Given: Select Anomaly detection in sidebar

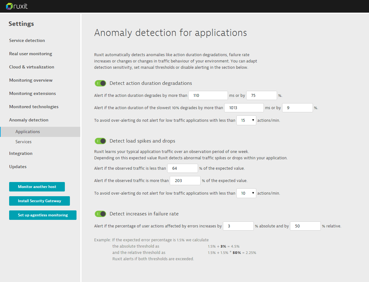Looking at the screenshot, I should click(29, 120).
